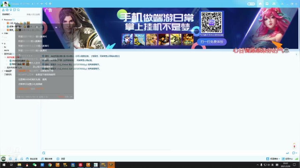Open Google Chrome from the taskbar
Viewport: 300px width, 168px height.
(x=50, y=165)
